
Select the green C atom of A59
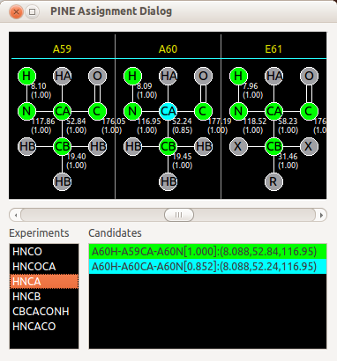point(97,111)
